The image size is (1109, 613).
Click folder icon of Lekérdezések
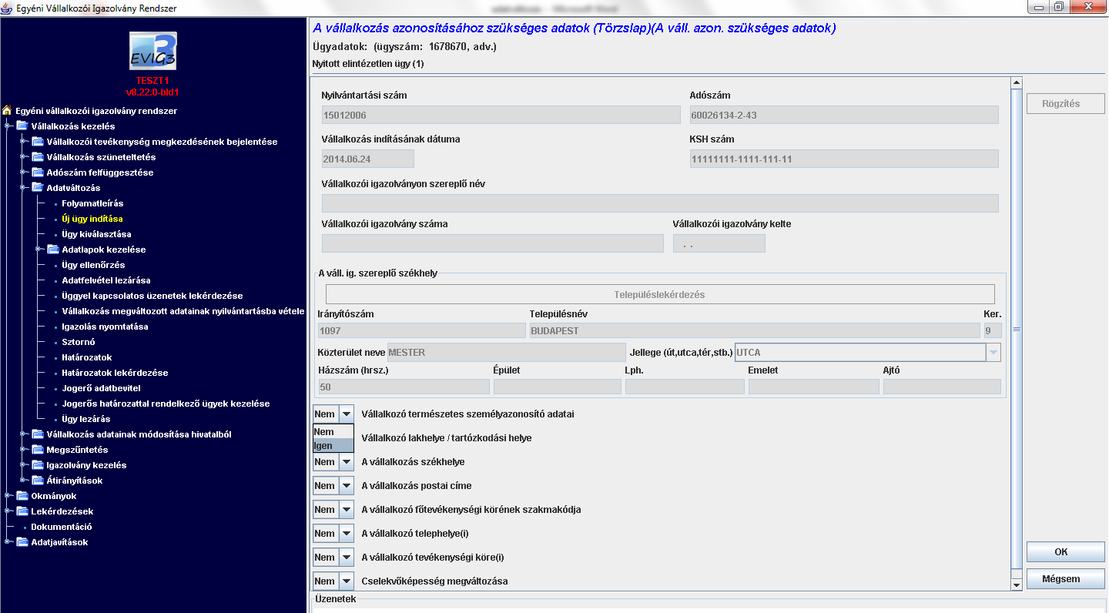click(22, 511)
